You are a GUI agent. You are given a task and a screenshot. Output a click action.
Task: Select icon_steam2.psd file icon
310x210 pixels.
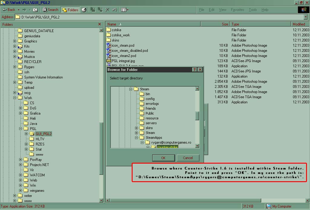tap(109, 56)
